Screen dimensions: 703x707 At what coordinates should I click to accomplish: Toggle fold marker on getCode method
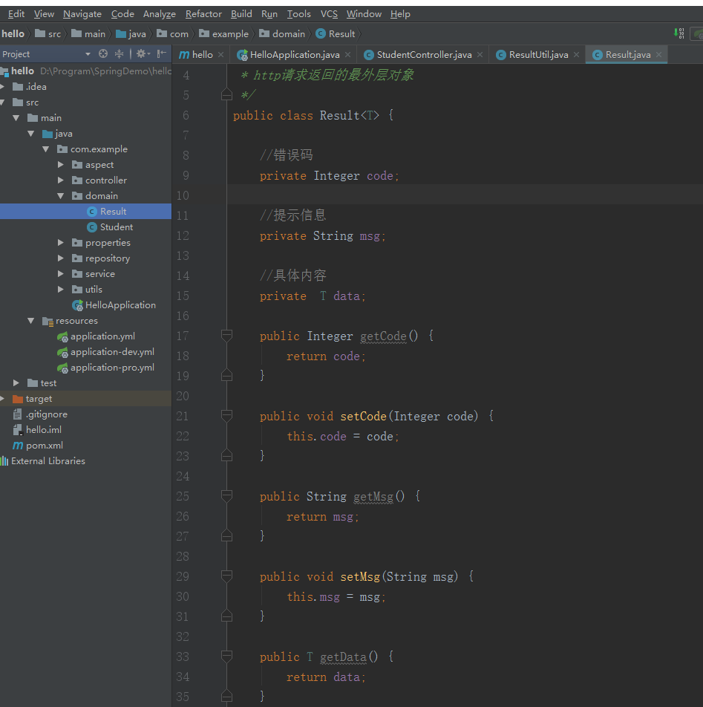[x=226, y=336]
